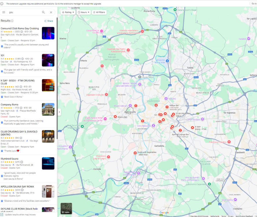Screen dimensions: 257x217
Task: Open the Company Roma result
Action: (10, 104)
